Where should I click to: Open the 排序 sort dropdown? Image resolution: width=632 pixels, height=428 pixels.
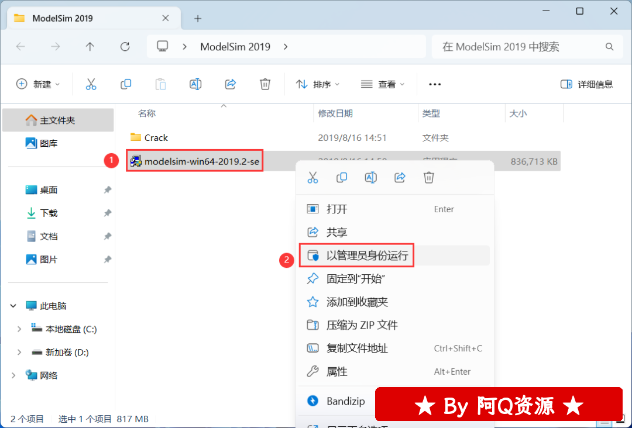pos(318,84)
